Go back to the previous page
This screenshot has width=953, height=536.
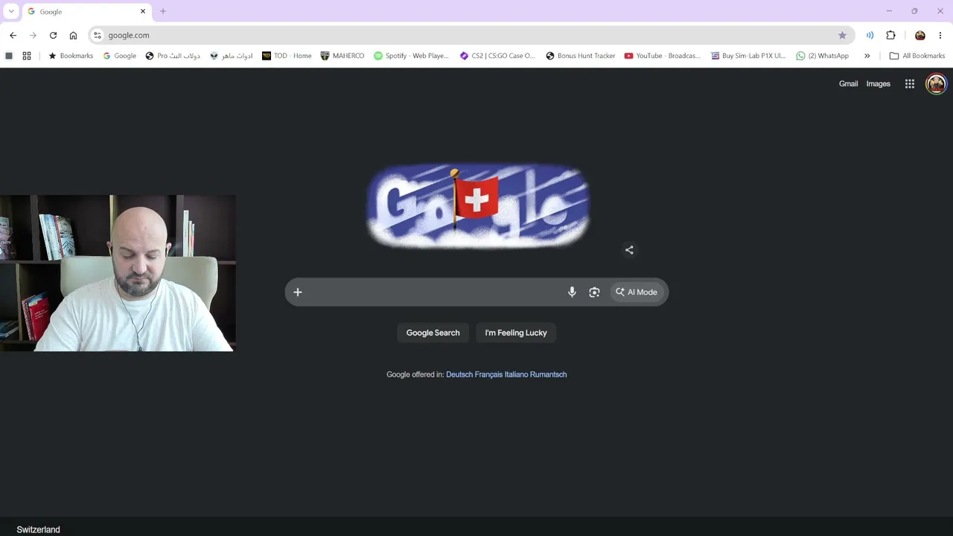pos(13,35)
